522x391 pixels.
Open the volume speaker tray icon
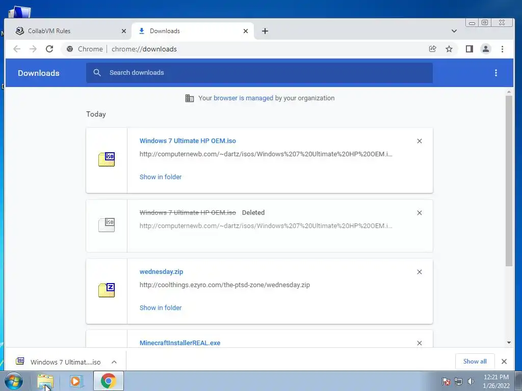(x=471, y=381)
